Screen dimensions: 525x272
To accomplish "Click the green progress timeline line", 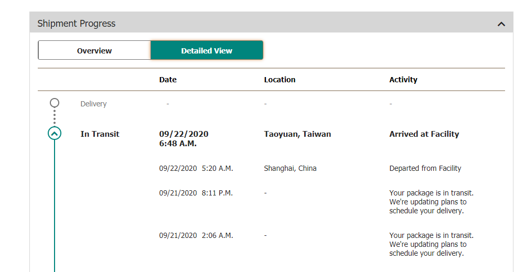I will 55,206.
